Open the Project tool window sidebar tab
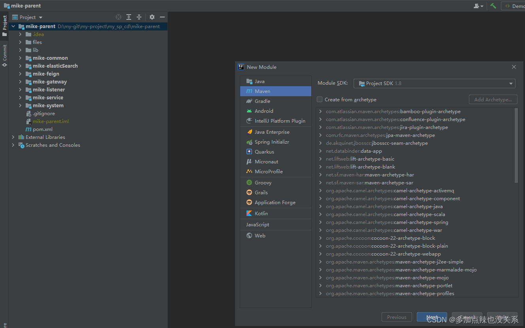 [x=4, y=26]
